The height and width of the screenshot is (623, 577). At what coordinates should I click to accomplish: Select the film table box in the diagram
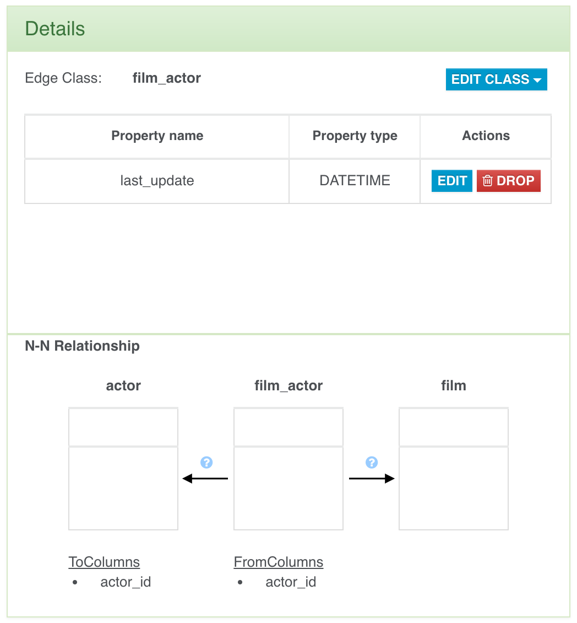454,469
